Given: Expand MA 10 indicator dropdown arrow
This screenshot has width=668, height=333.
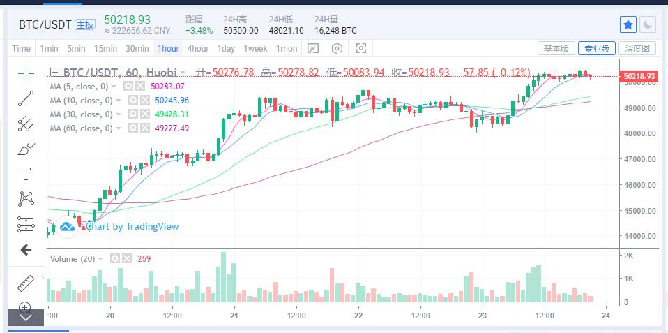Looking at the screenshot, I should coord(119,101).
